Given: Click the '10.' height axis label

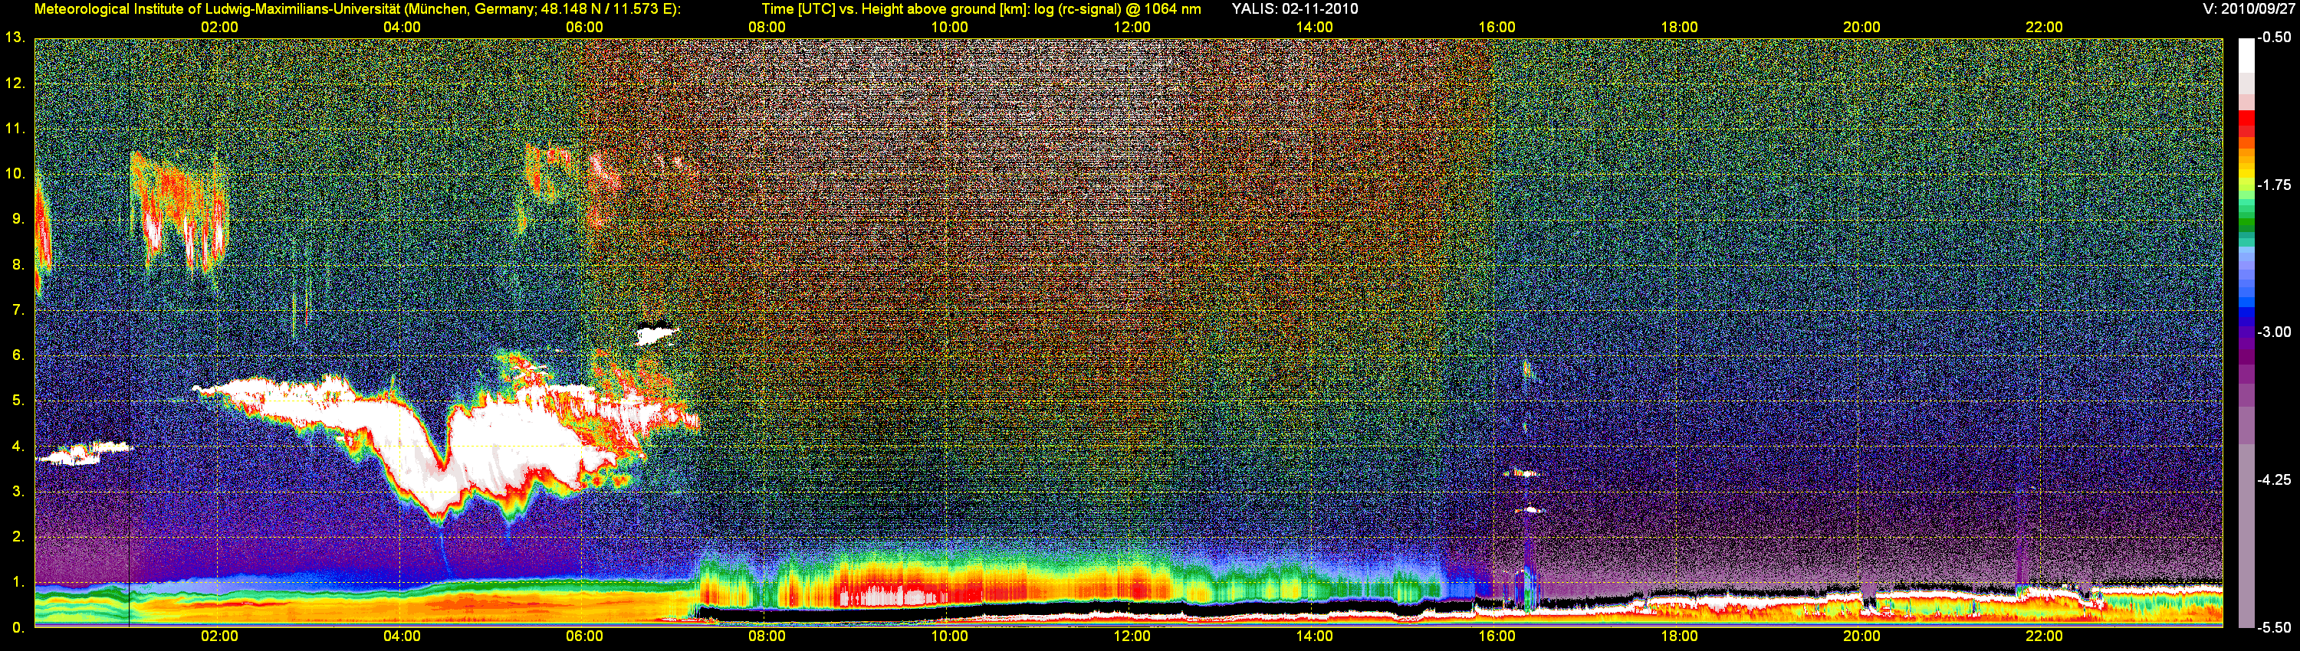Looking at the screenshot, I should click(x=15, y=173).
